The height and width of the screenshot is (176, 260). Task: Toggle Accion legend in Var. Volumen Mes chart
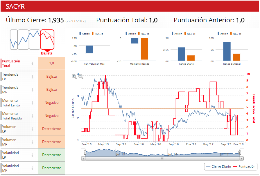tap(85, 34)
